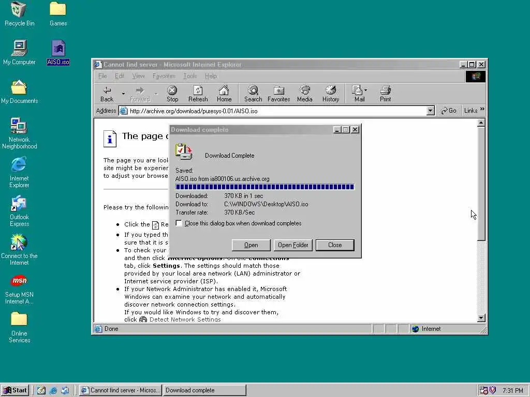This screenshot has height=397, width=530.
Task: Select the Network Neighborhood icon
Action: [19, 133]
